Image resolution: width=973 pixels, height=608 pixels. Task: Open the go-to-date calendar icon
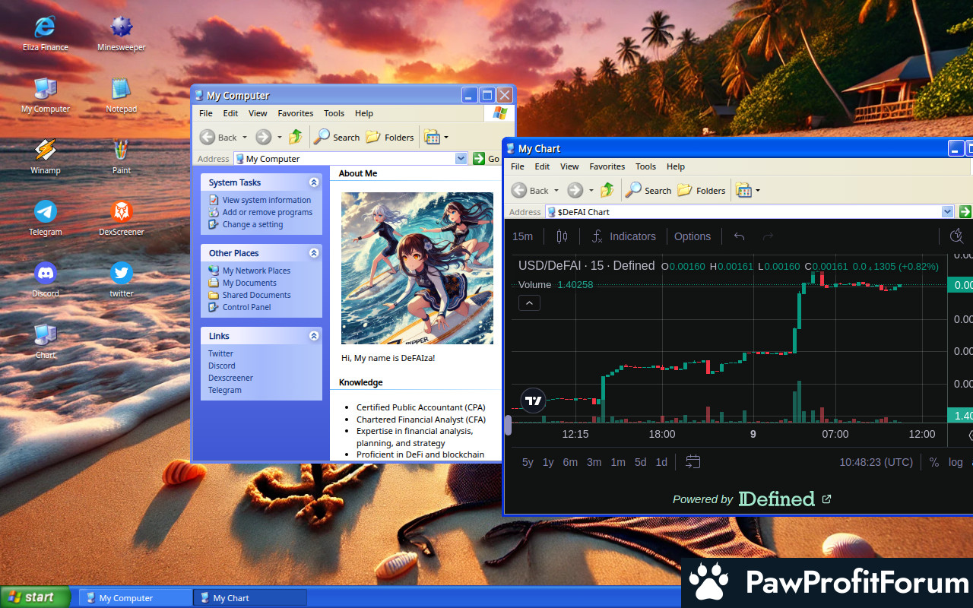pyautogui.click(x=693, y=462)
